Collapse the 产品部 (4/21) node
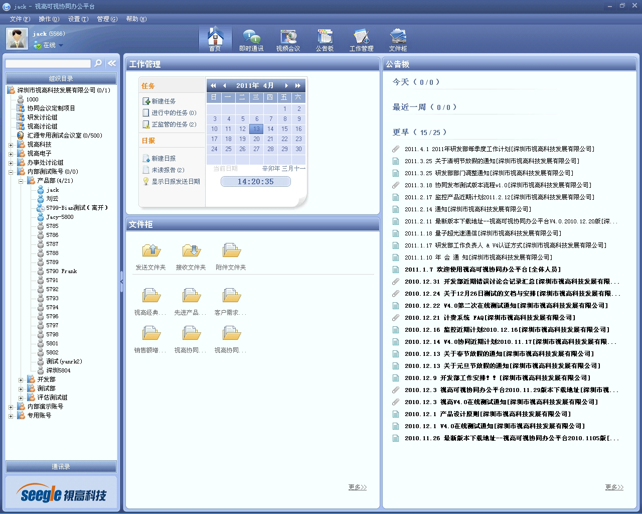 21,181
